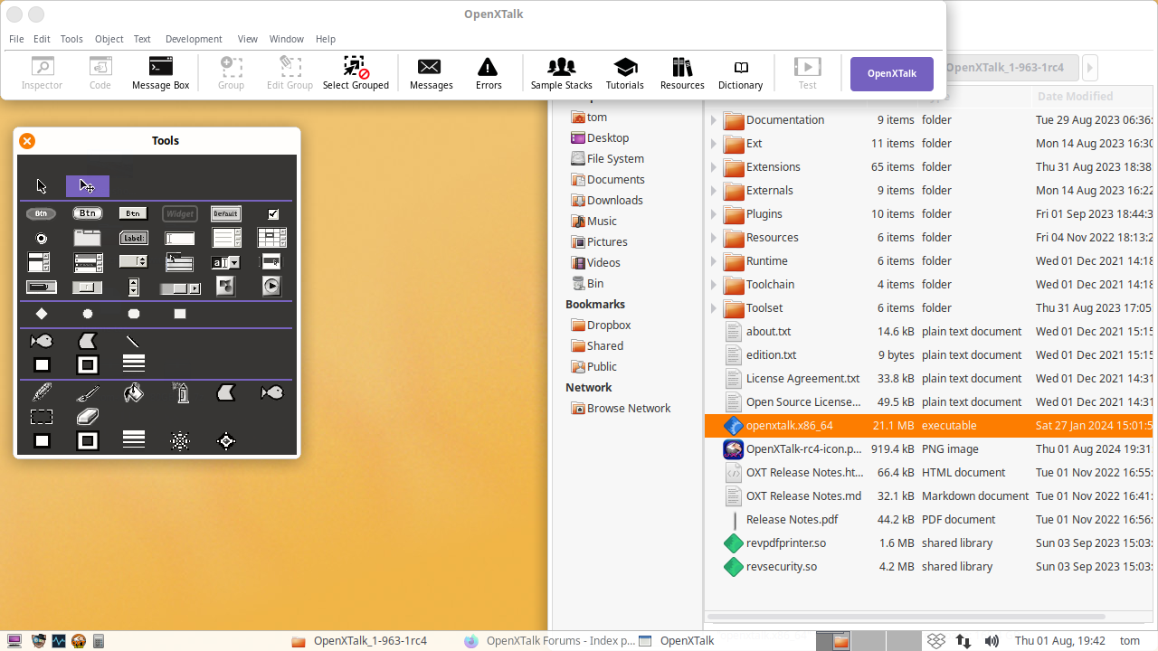The width and height of the screenshot is (1158, 651).
Task: Click Select Grouped toolbar icon
Action: pos(356,72)
